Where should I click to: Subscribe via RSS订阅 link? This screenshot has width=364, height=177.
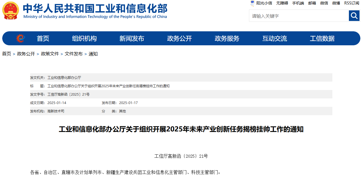[x=351, y=3]
